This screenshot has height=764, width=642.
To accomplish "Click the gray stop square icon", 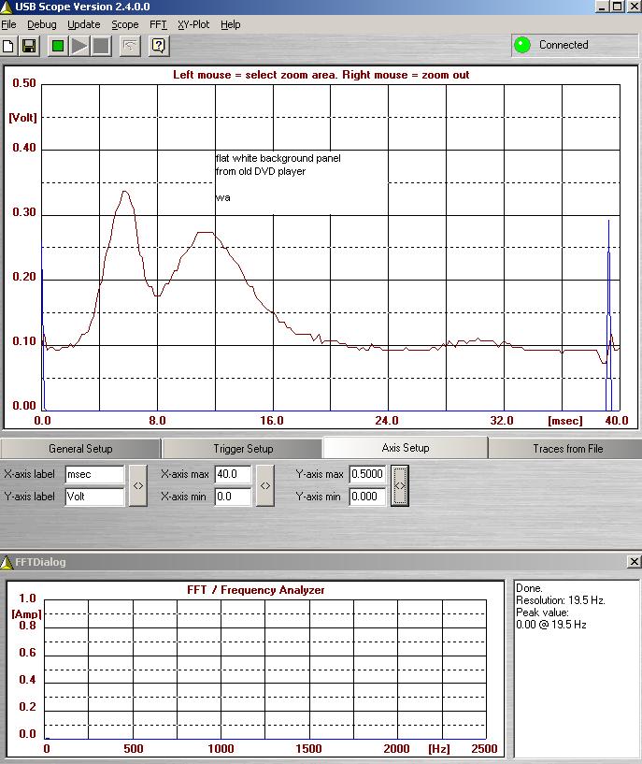I will [101, 46].
